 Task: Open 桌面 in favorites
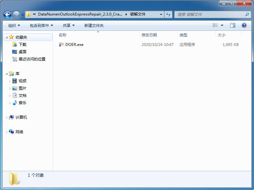22,52
